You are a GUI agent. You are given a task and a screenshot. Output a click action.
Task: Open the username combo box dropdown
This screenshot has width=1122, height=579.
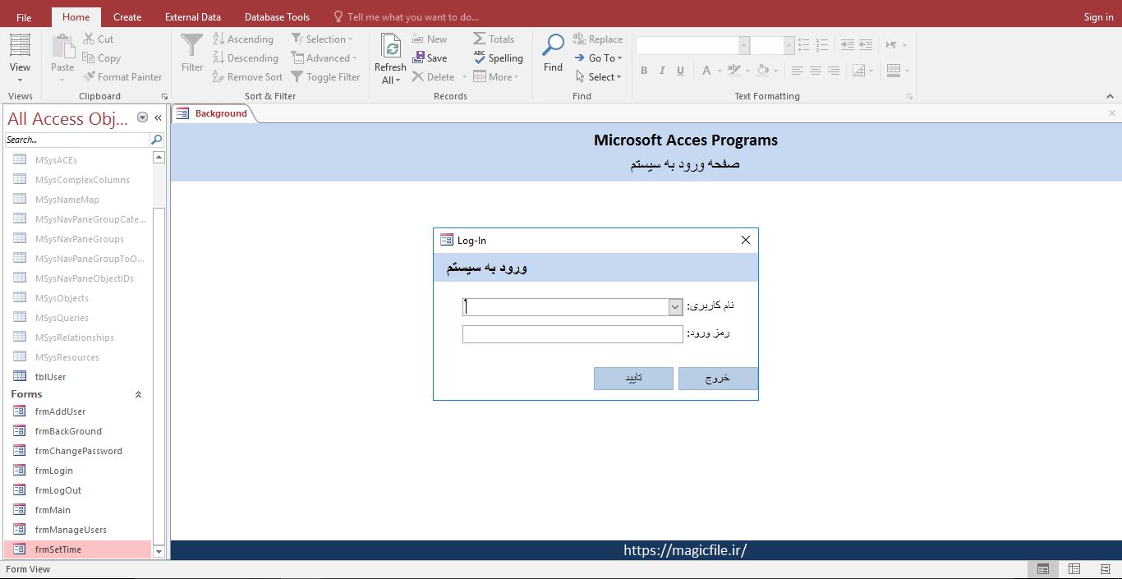(675, 307)
